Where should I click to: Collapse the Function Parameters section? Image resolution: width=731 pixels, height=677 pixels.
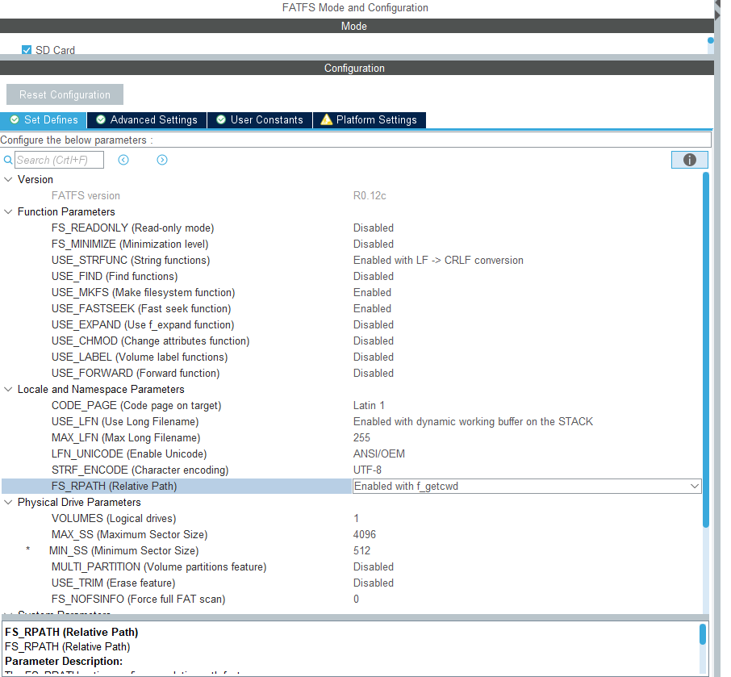(x=8, y=211)
